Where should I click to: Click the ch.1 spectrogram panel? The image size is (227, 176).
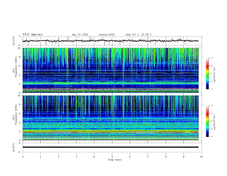click(x=110, y=70)
